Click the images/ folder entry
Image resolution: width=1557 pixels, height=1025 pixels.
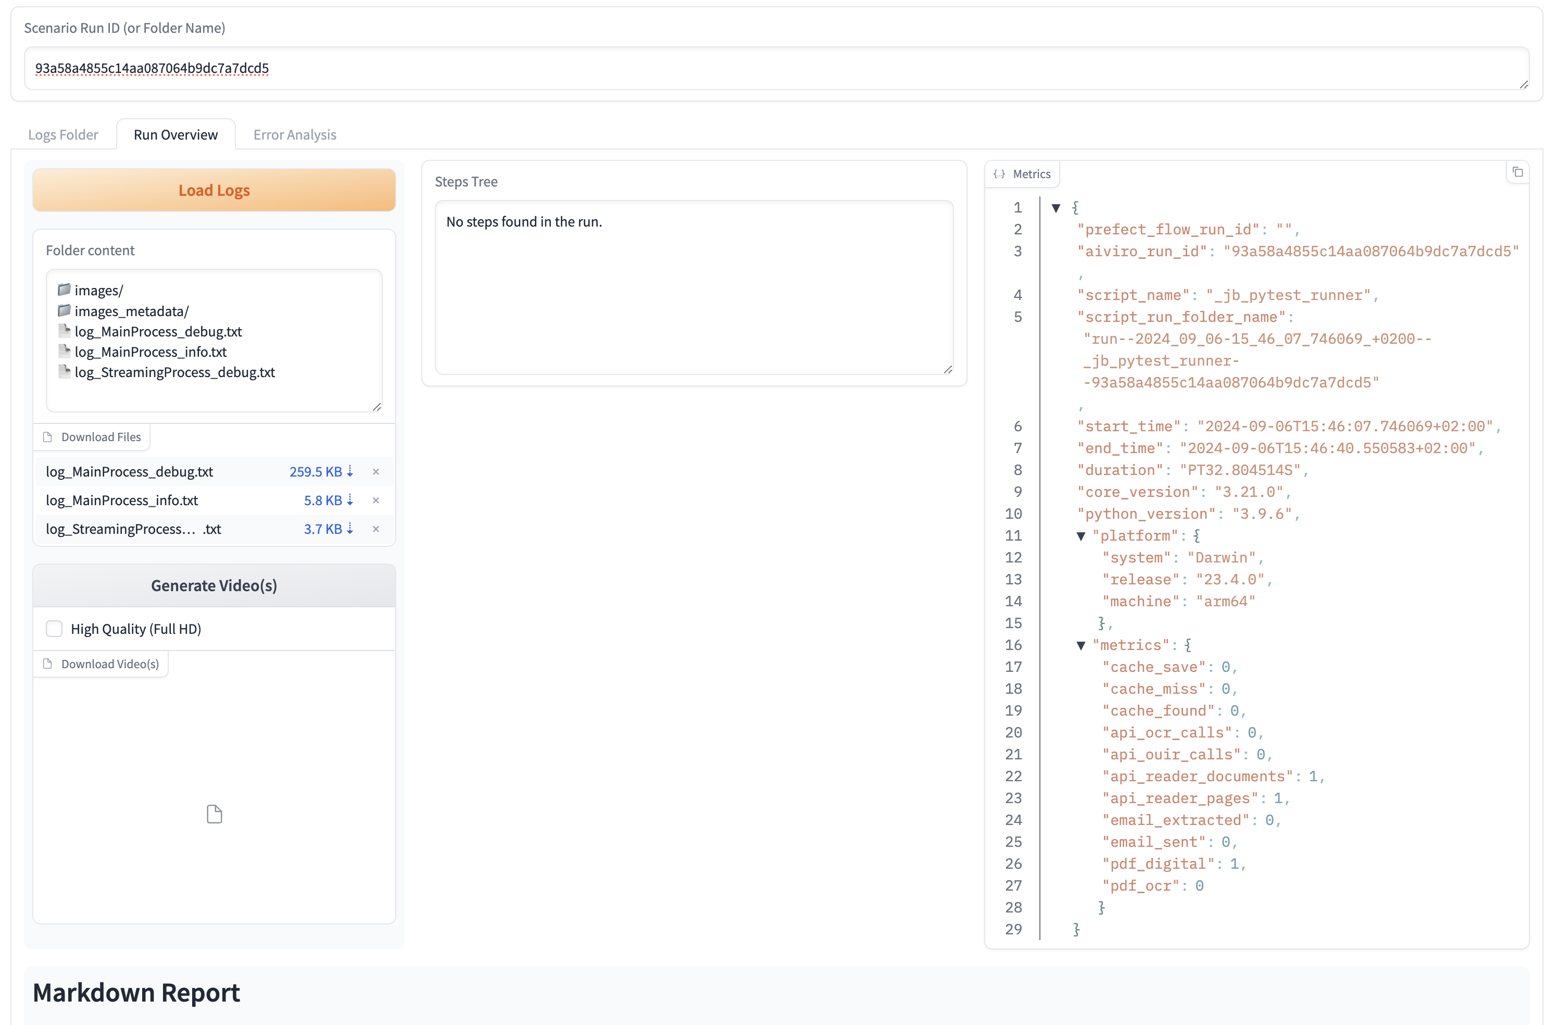98,291
